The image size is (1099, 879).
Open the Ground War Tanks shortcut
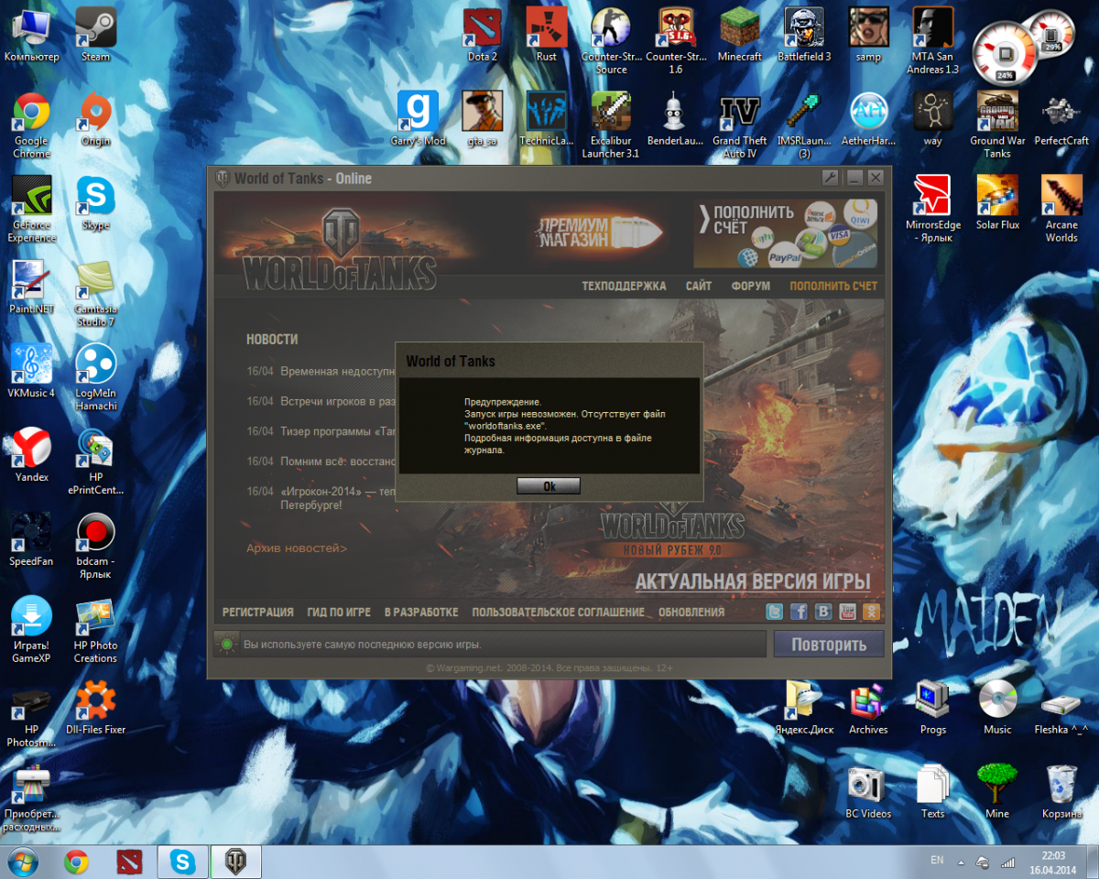click(997, 125)
